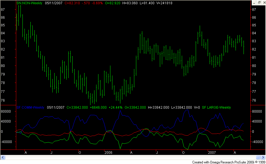Click the 76 label on right price axis

point(254,100)
